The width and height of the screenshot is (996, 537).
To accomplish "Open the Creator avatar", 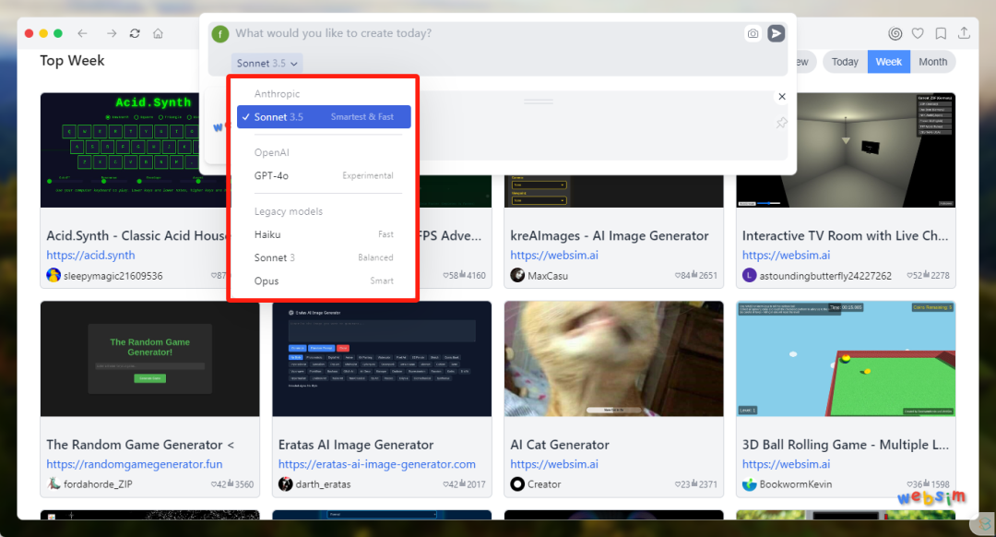I will [x=517, y=483].
